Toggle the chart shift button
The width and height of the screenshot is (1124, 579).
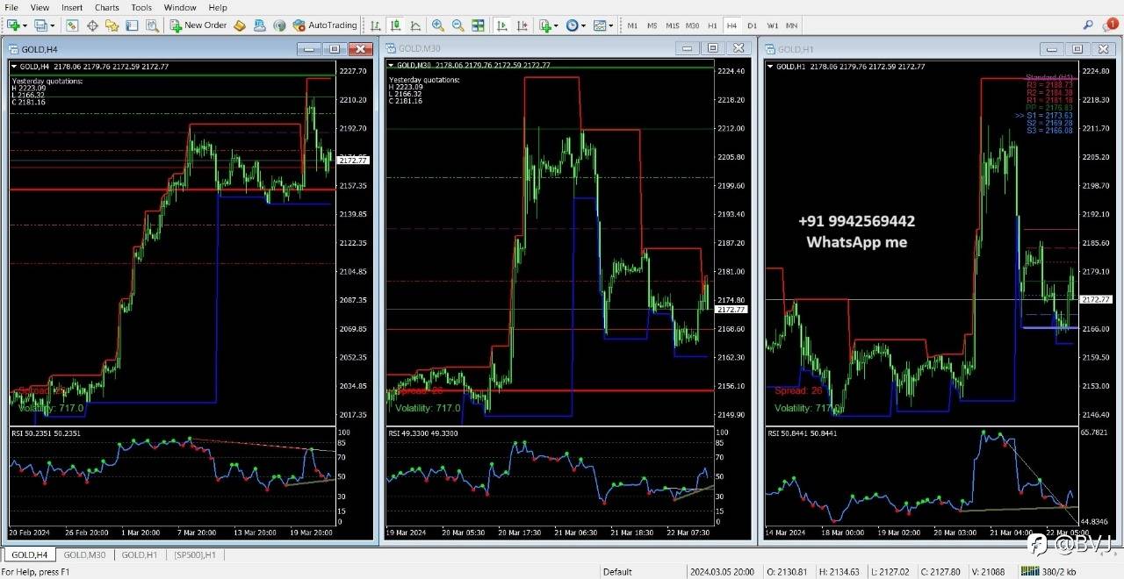point(521,25)
